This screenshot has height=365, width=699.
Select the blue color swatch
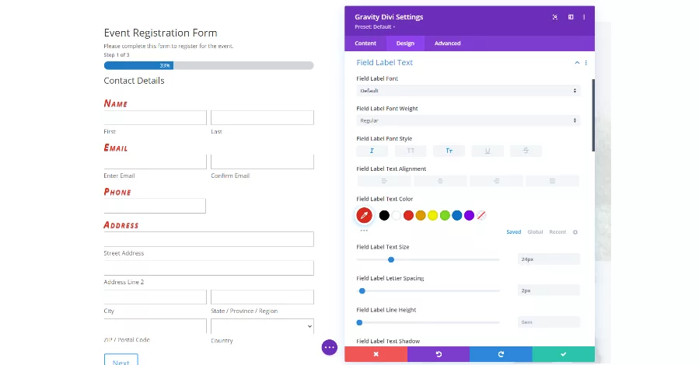pyautogui.click(x=457, y=215)
